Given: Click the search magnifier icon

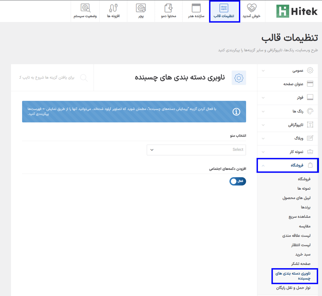Looking at the screenshot, I should coord(84,78).
